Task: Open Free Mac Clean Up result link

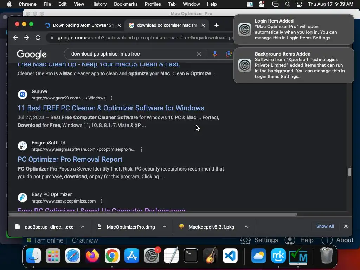Action: [x=99, y=64]
